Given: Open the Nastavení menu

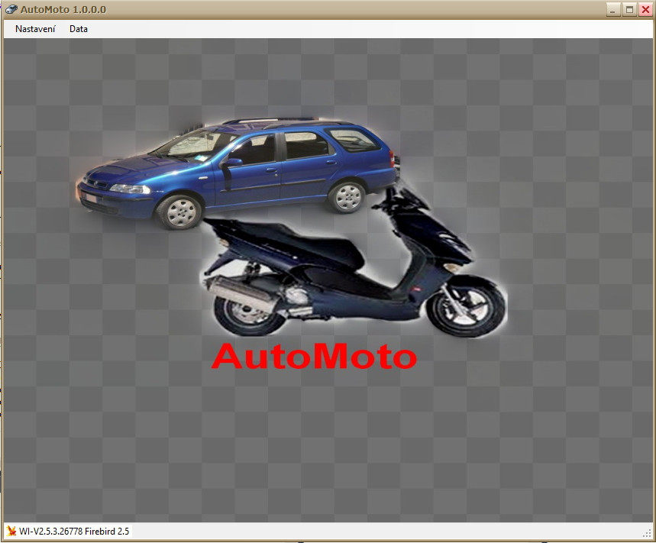Looking at the screenshot, I should coord(35,29).
